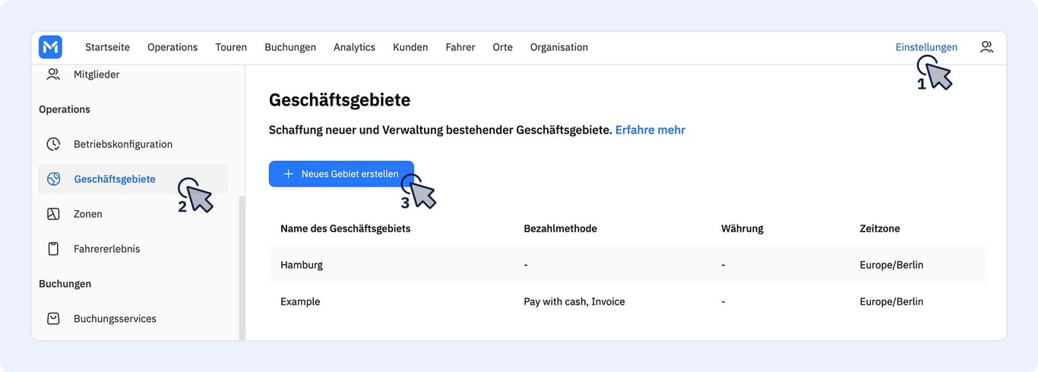
Task: Select Fahrererlebnis in sidebar
Action: coord(107,249)
